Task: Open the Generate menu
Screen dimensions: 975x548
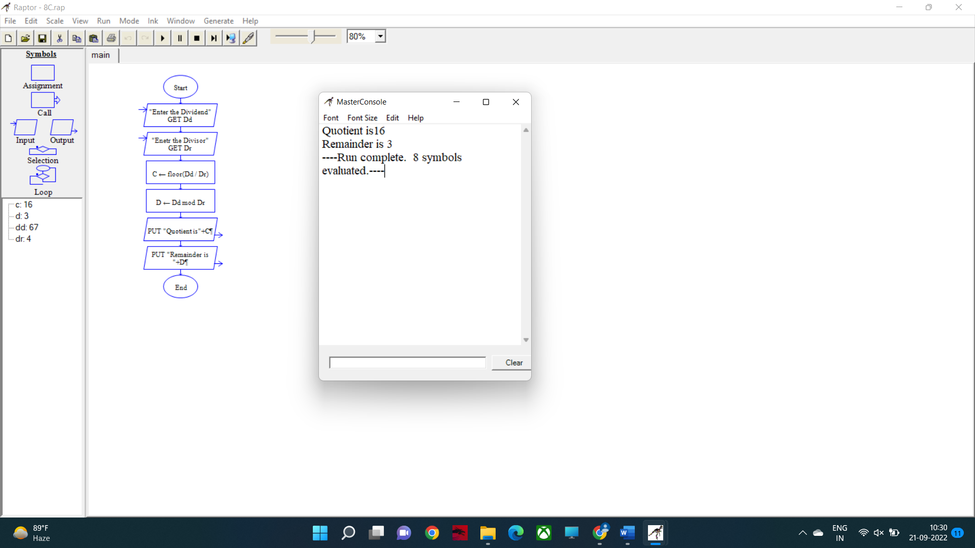Action: [218, 21]
